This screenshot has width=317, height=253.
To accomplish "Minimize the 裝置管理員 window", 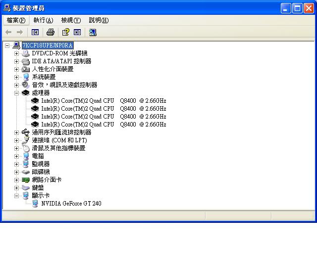I will (286, 8).
